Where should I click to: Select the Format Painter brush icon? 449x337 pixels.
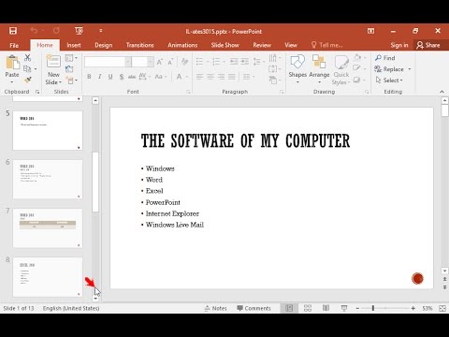click(x=27, y=80)
